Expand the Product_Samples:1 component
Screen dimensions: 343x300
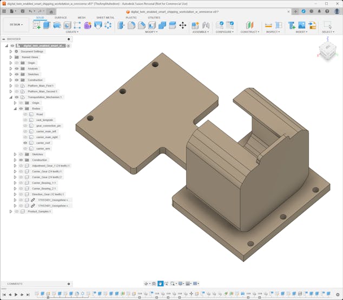(x=10, y=211)
